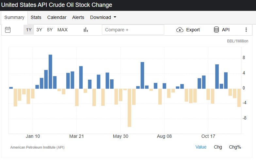The height and width of the screenshot is (160, 256).
Task: Click the Export cloud download icon
Action: point(180,30)
